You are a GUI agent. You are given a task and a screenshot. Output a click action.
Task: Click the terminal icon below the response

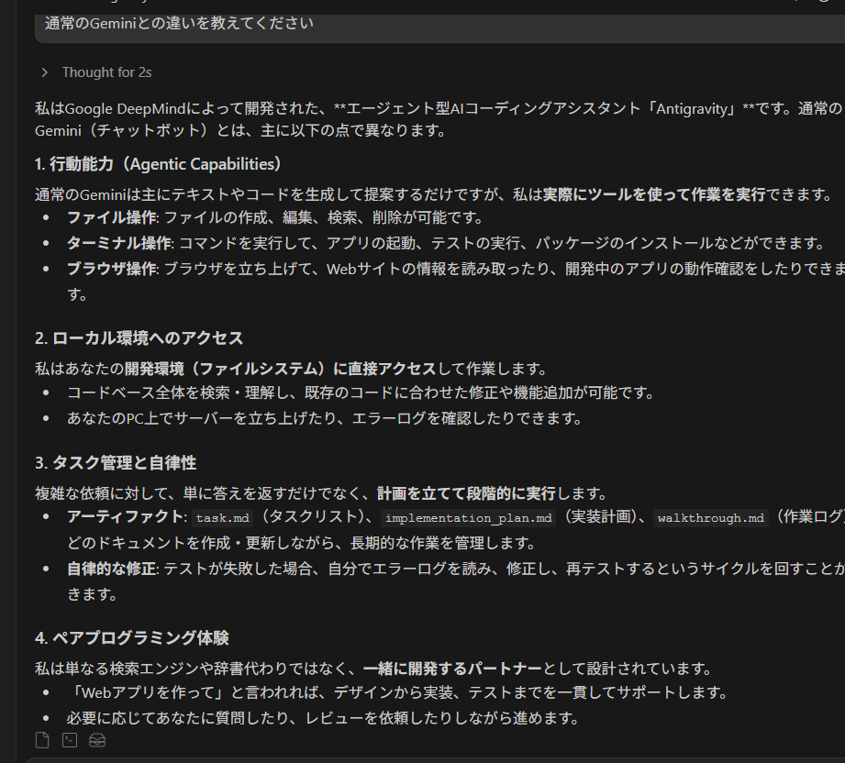coord(70,740)
